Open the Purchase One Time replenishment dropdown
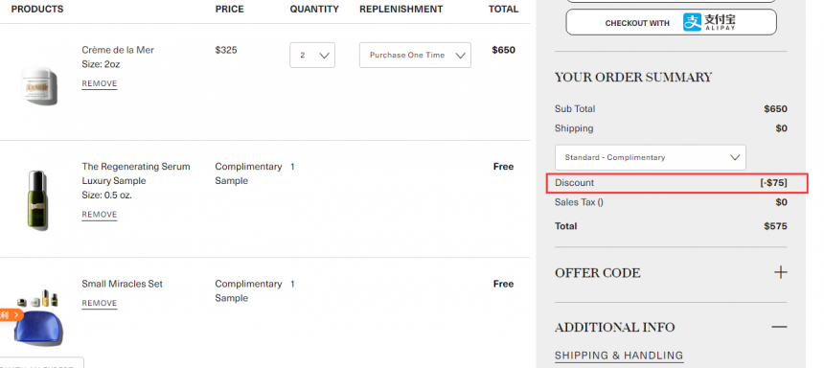824x368 pixels. tap(415, 56)
